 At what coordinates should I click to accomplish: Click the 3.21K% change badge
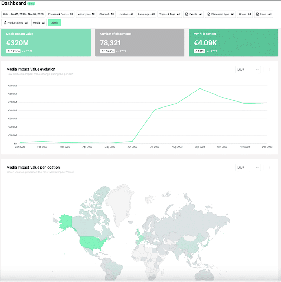(x=13, y=51)
